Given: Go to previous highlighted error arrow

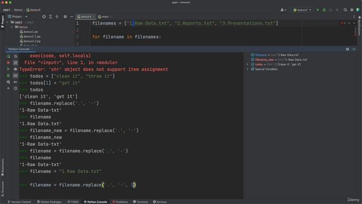Looking at the screenshot, I should pyautogui.click(x=349, y=23).
